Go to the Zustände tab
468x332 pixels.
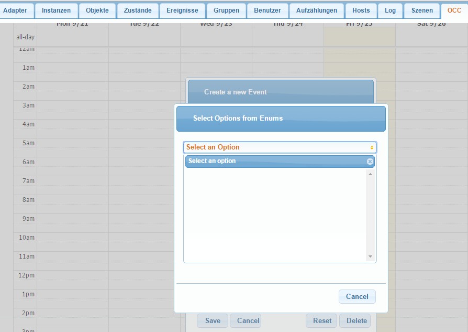[x=138, y=10]
